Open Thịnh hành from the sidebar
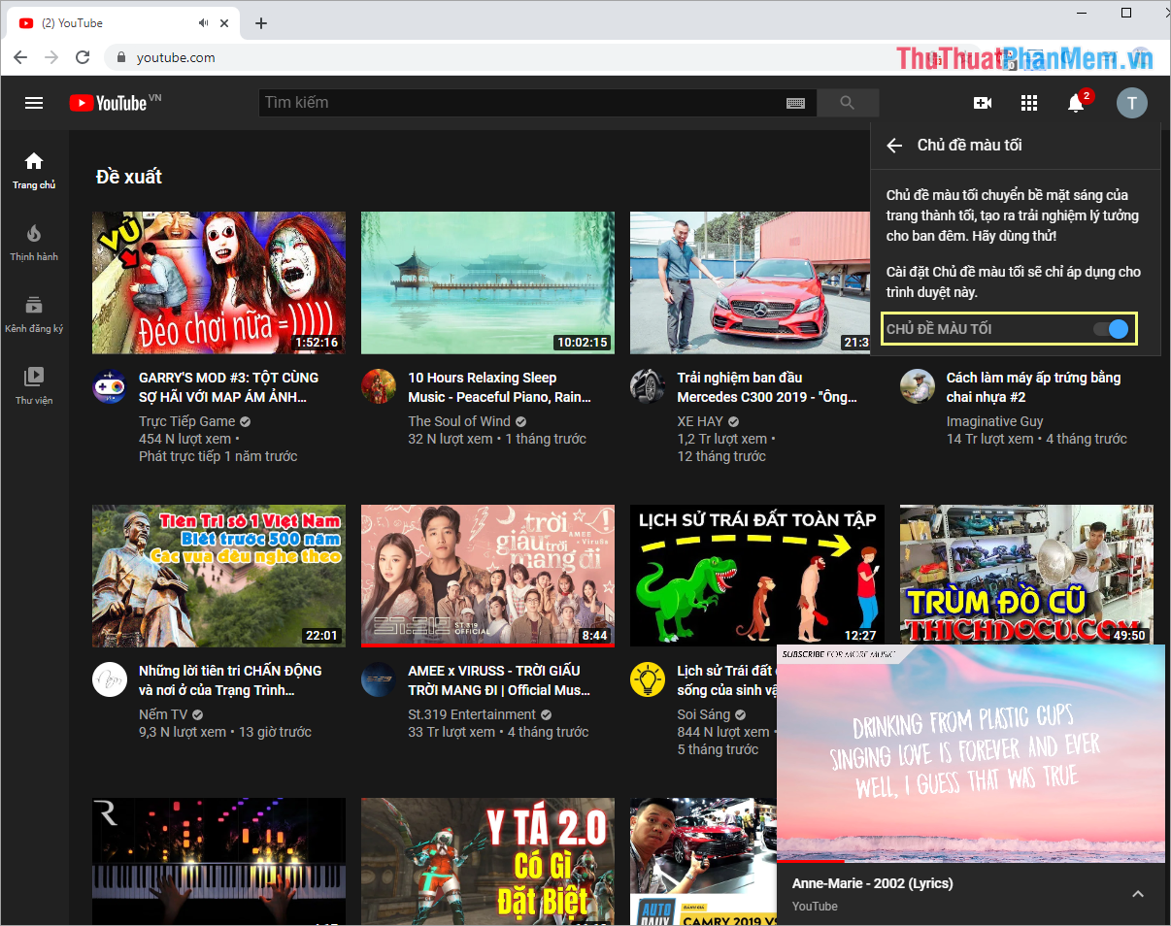1171x926 pixels. (34, 242)
